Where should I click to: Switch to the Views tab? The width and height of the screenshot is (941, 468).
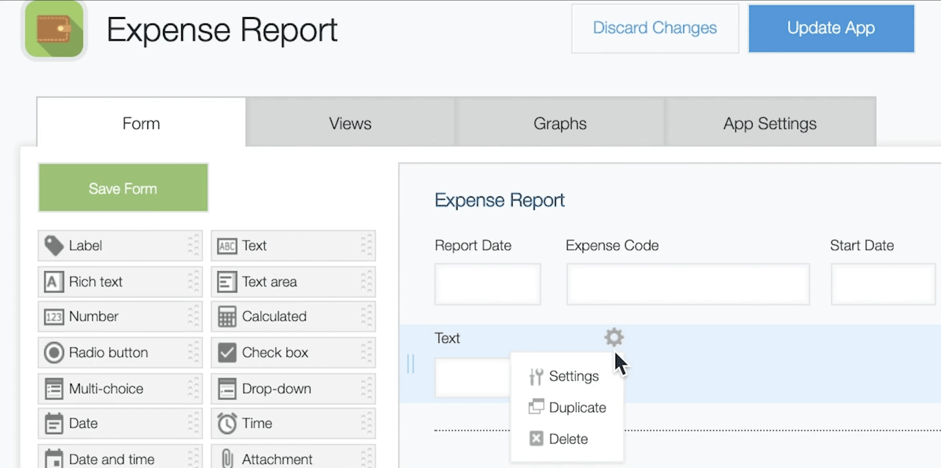click(350, 123)
